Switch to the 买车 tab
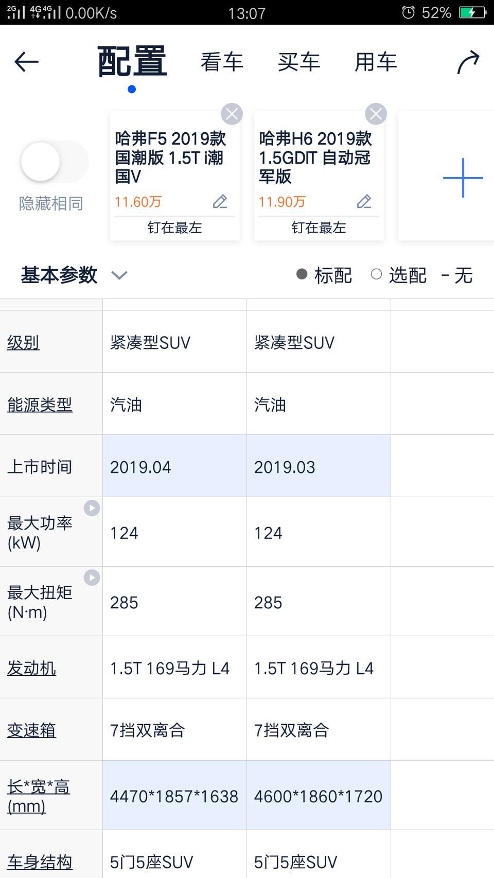 coord(298,62)
